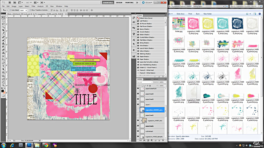Viewport: 264px width, 148px height.
Task: Hide the paper/tree03 layer
Action: pos(138,99)
